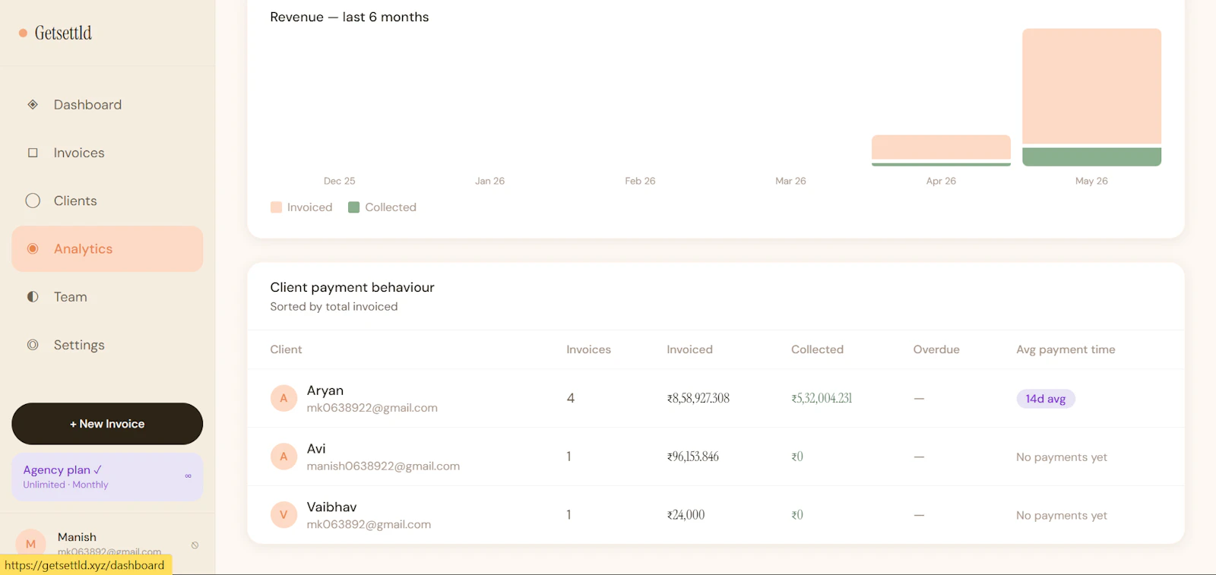Click Aryan's invoice count 4
Image resolution: width=1216 pixels, height=575 pixels.
571,398
